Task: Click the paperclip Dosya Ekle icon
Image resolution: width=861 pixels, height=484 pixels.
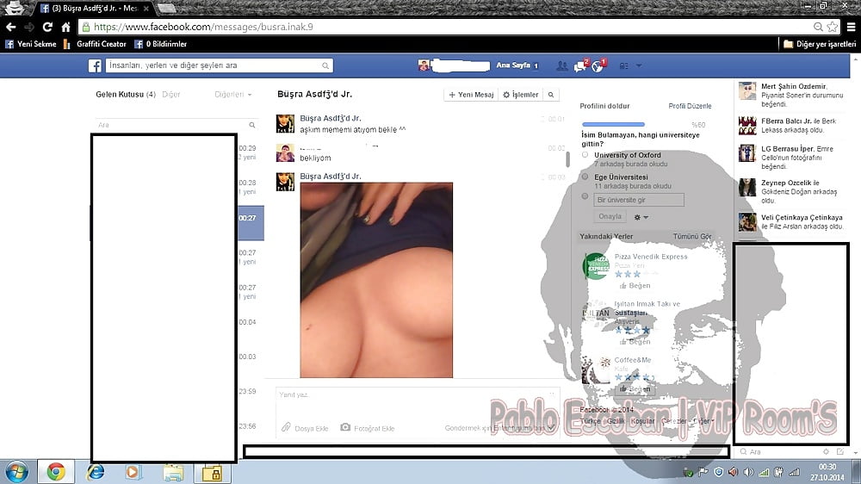Action: click(x=286, y=427)
